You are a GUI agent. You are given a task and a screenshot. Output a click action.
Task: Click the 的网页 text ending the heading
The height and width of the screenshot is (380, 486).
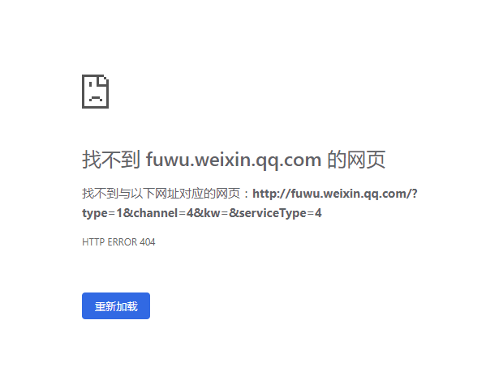pos(356,160)
